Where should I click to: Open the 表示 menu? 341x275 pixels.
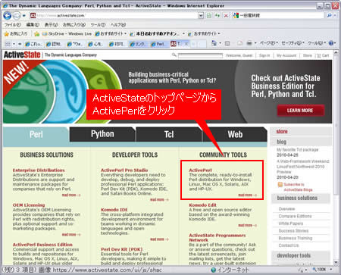click(x=52, y=25)
